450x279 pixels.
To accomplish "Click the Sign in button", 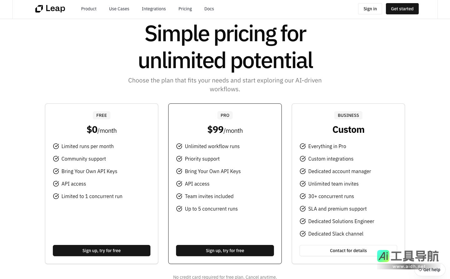I will (x=370, y=9).
